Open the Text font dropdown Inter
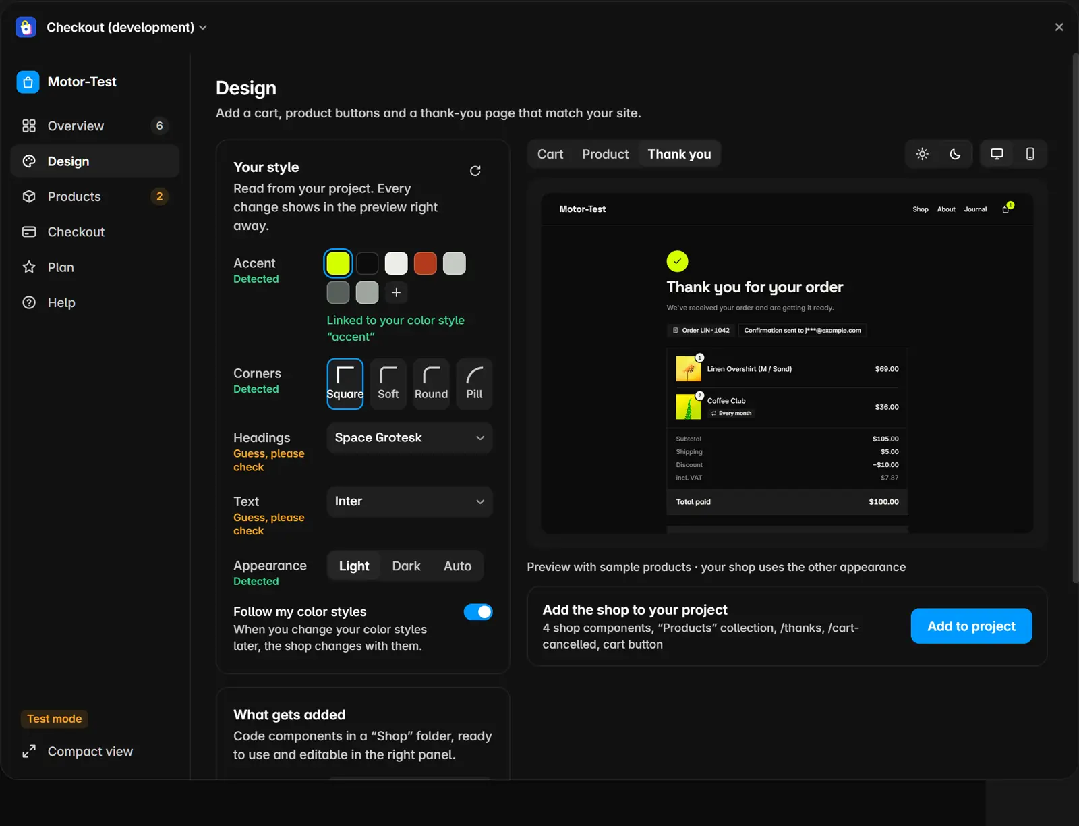This screenshot has width=1079, height=826. tap(410, 502)
